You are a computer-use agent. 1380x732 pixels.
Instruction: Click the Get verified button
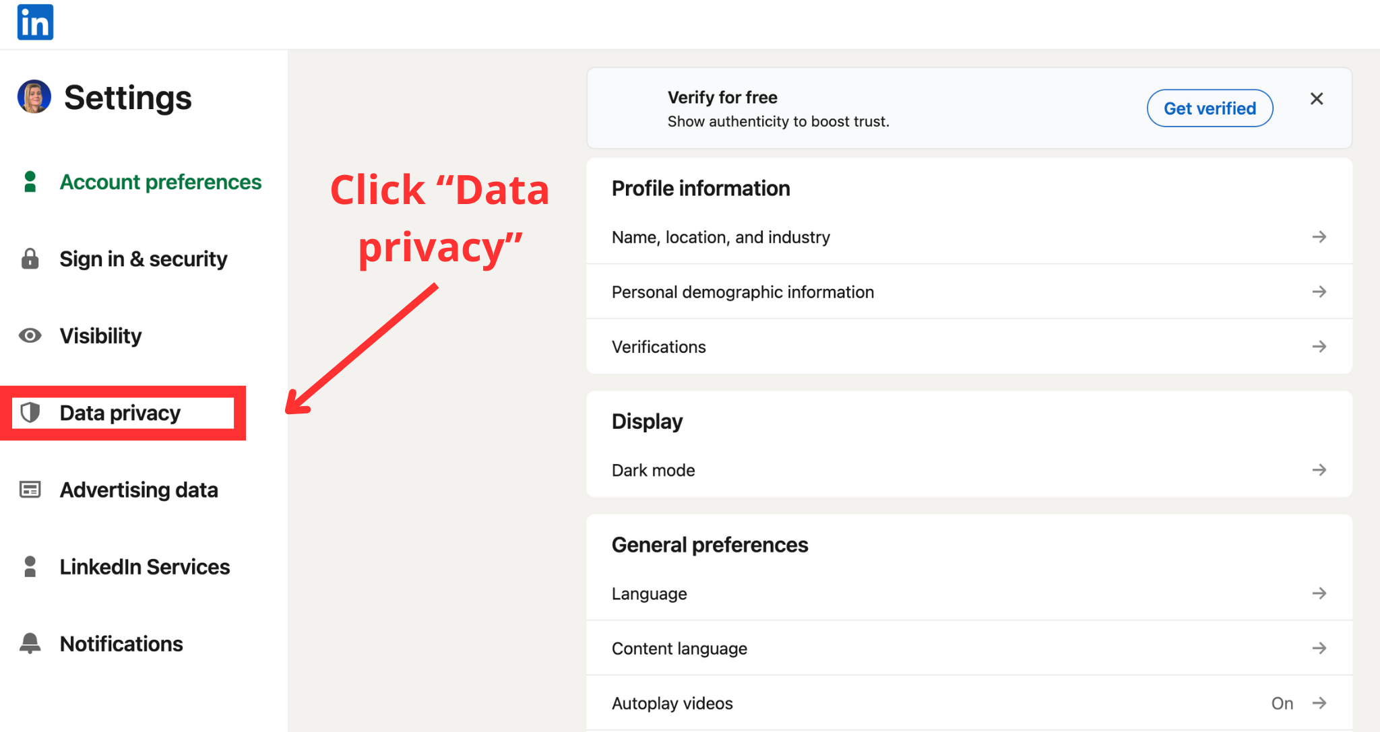1210,108
